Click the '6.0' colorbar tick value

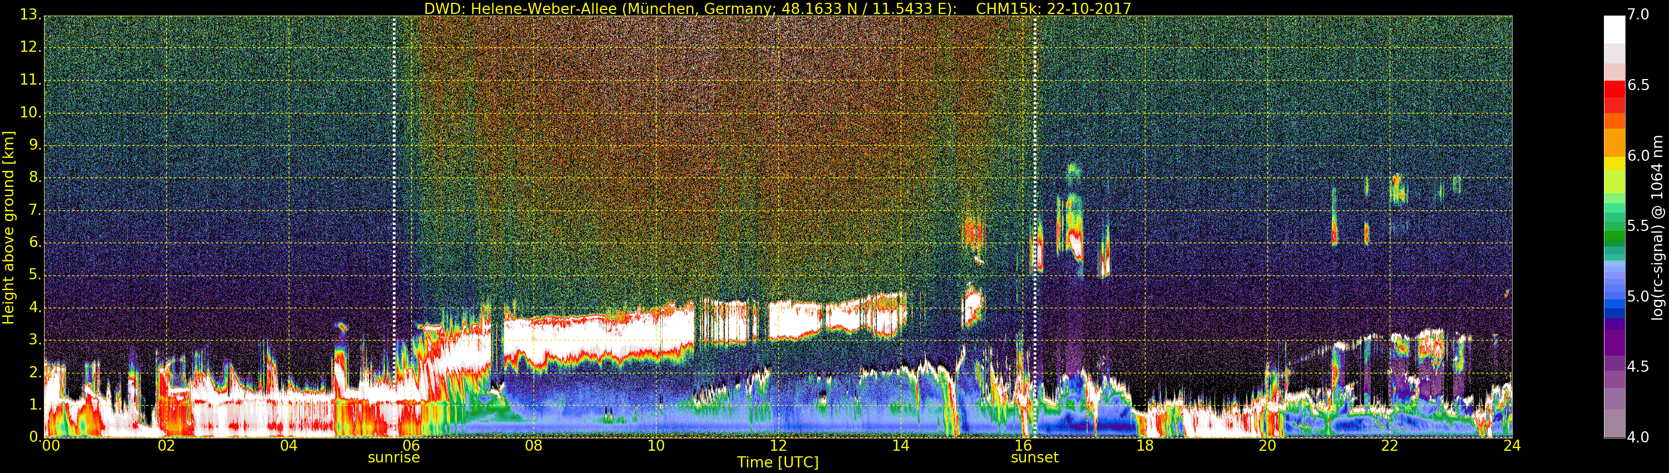coord(1638,155)
